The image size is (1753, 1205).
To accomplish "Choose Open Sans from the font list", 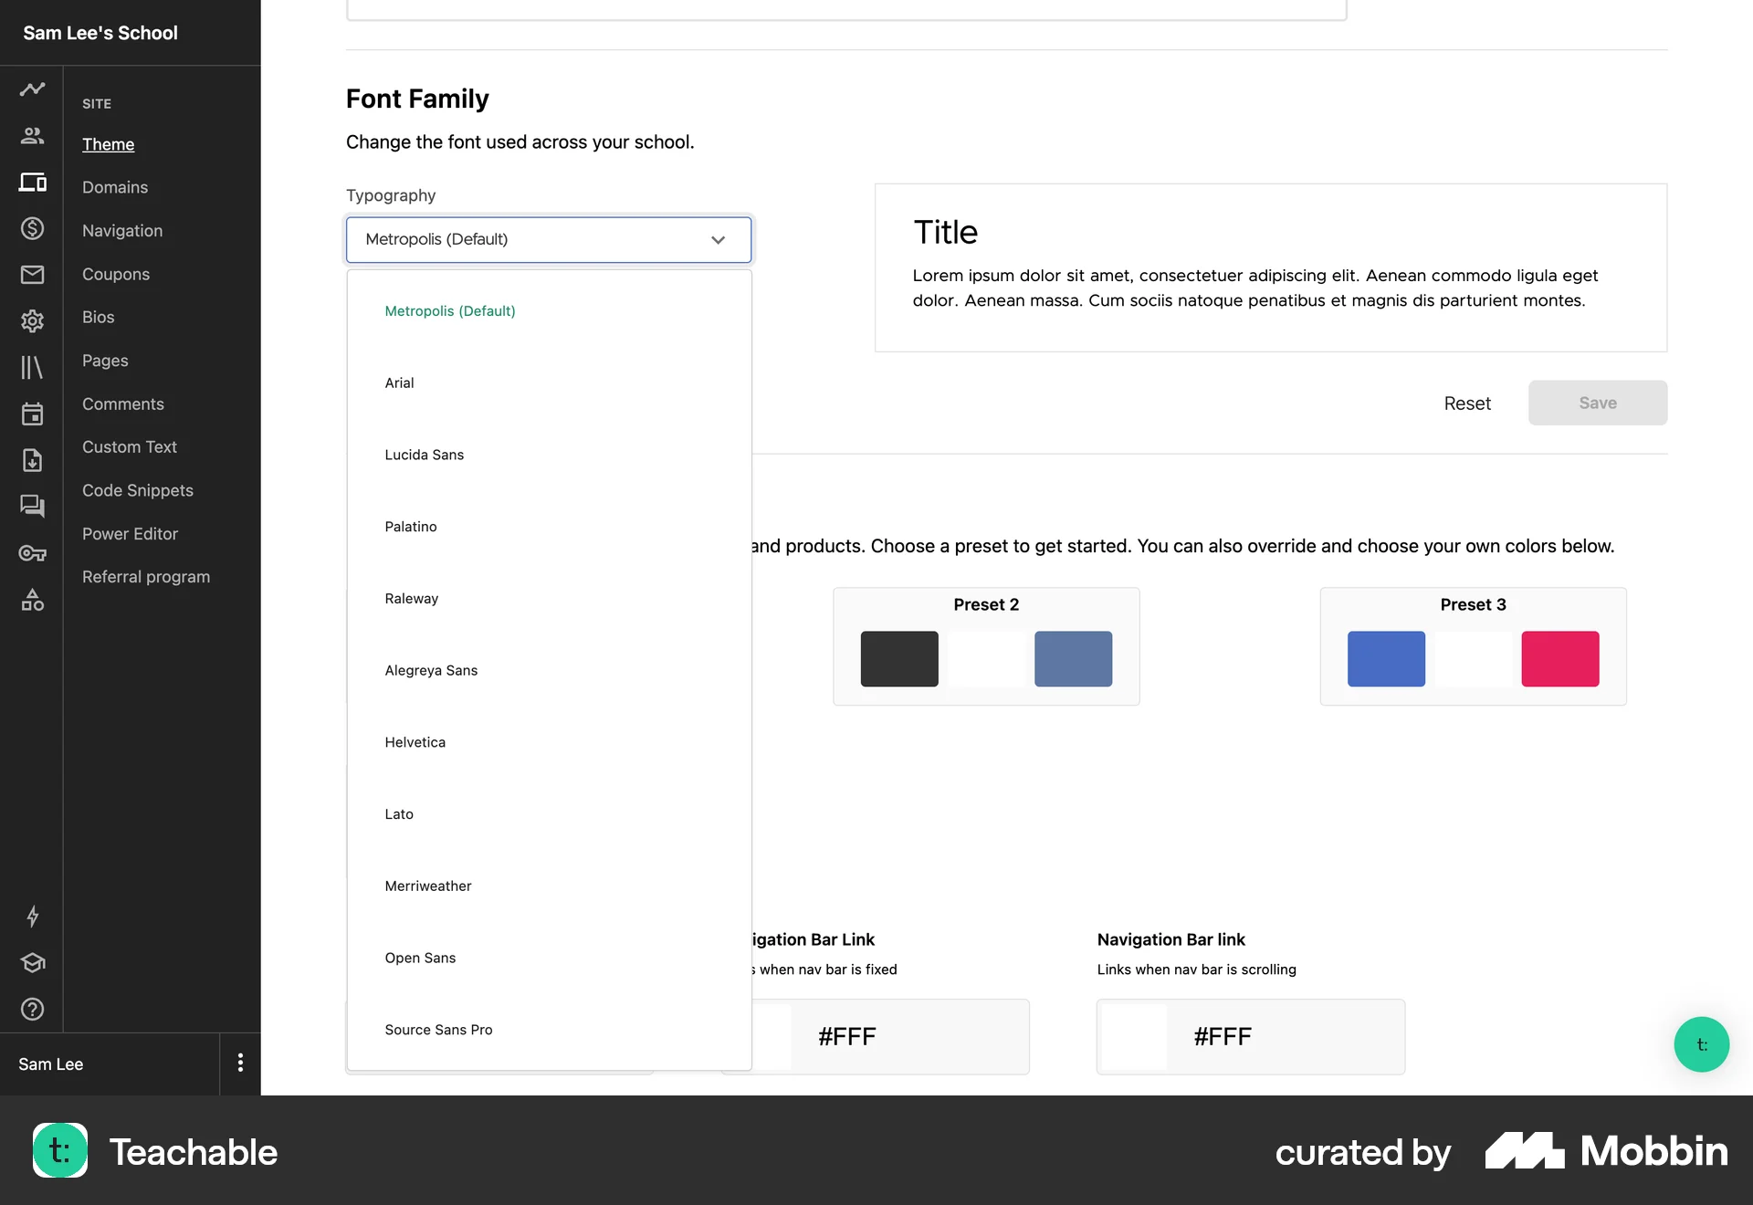I will click(x=420, y=958).
